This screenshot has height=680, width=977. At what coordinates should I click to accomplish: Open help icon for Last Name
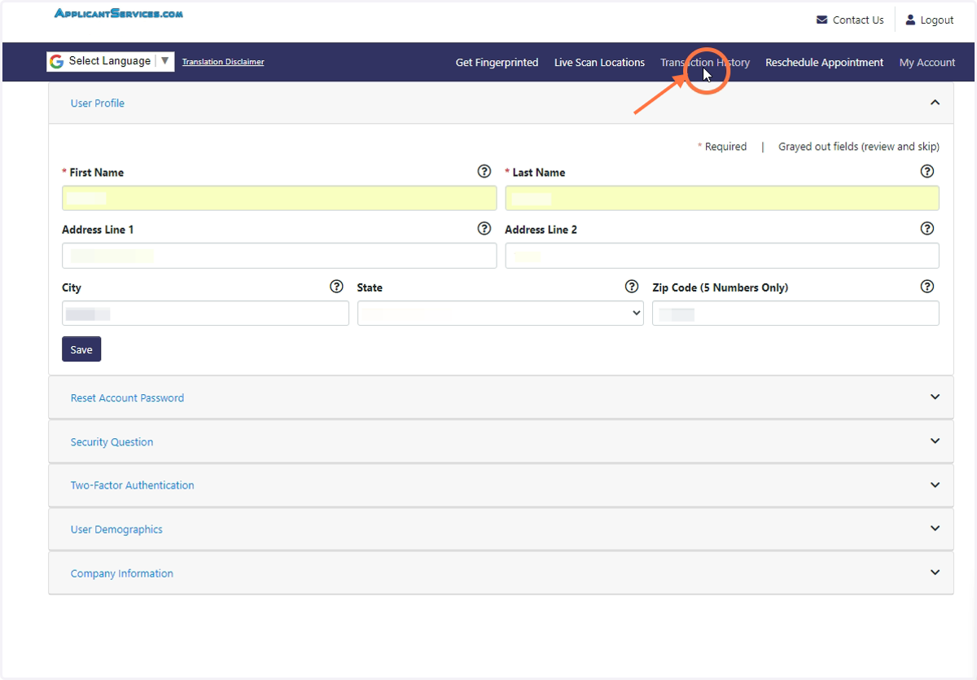[927, 171]
